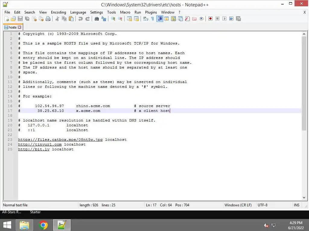Open Folder as Workspace icon

[194, 19]
